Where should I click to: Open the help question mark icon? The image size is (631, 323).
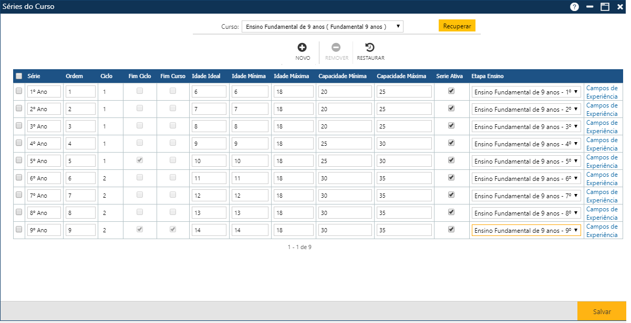click(x=574, y=7)
